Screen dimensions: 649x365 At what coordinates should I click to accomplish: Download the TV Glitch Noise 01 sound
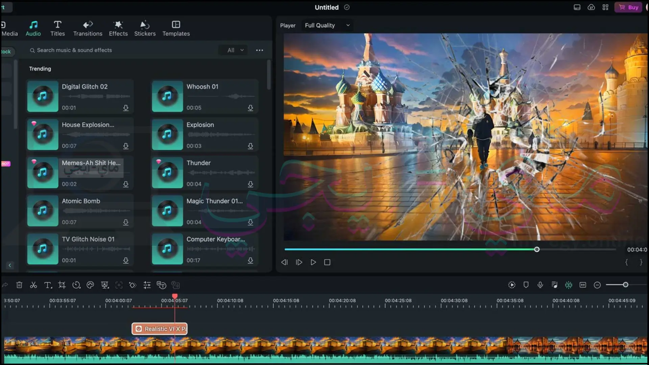(126, 261)
